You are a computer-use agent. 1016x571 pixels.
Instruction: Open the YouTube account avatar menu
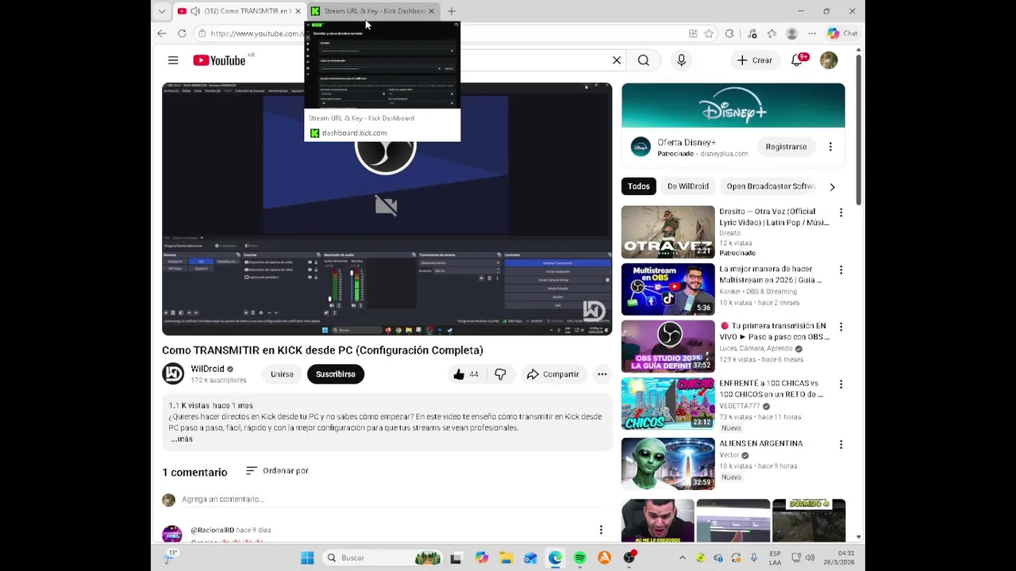(x=829, y=60)
